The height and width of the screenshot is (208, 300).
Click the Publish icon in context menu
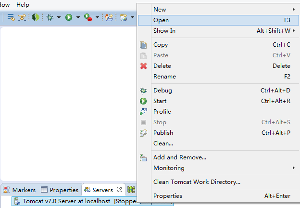[x=143, y=133]
